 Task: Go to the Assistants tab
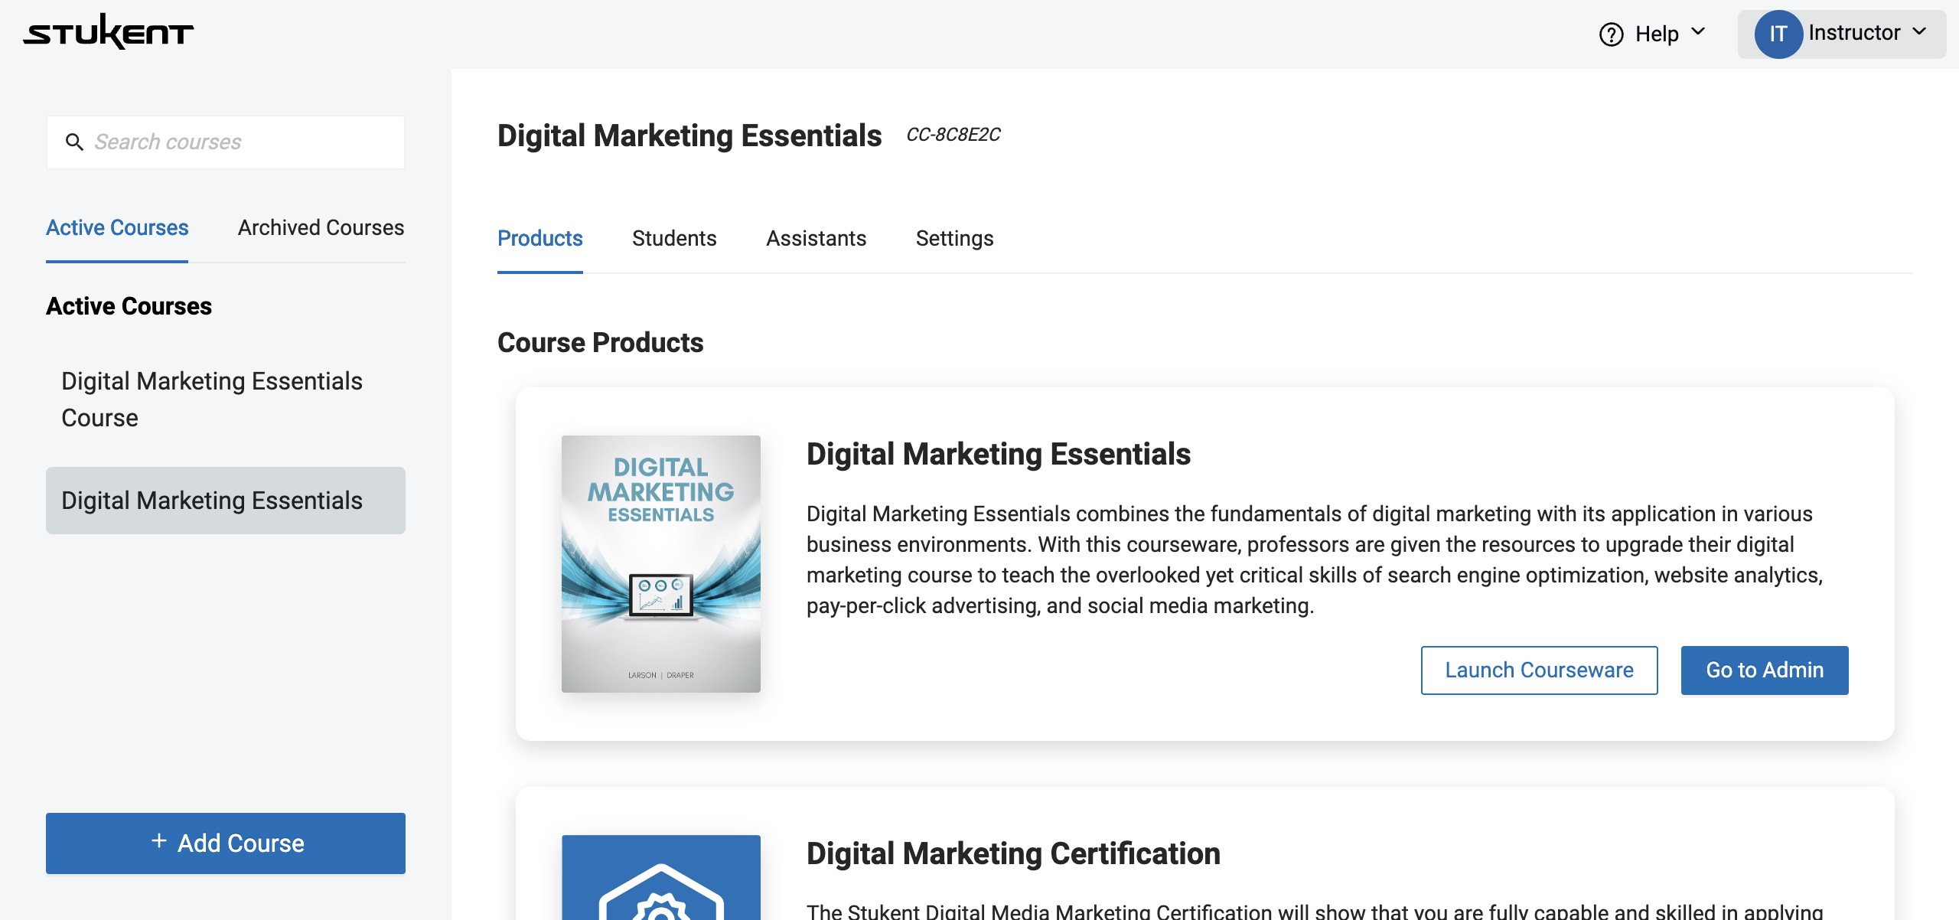click(x=816, y=238)
